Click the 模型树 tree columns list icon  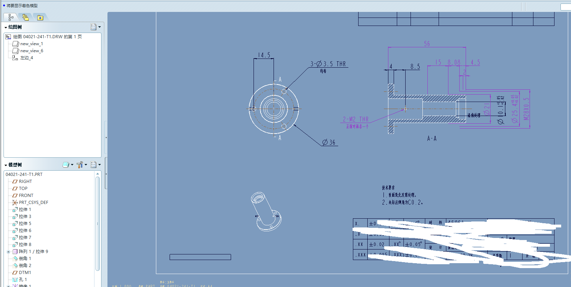point(93,165)
